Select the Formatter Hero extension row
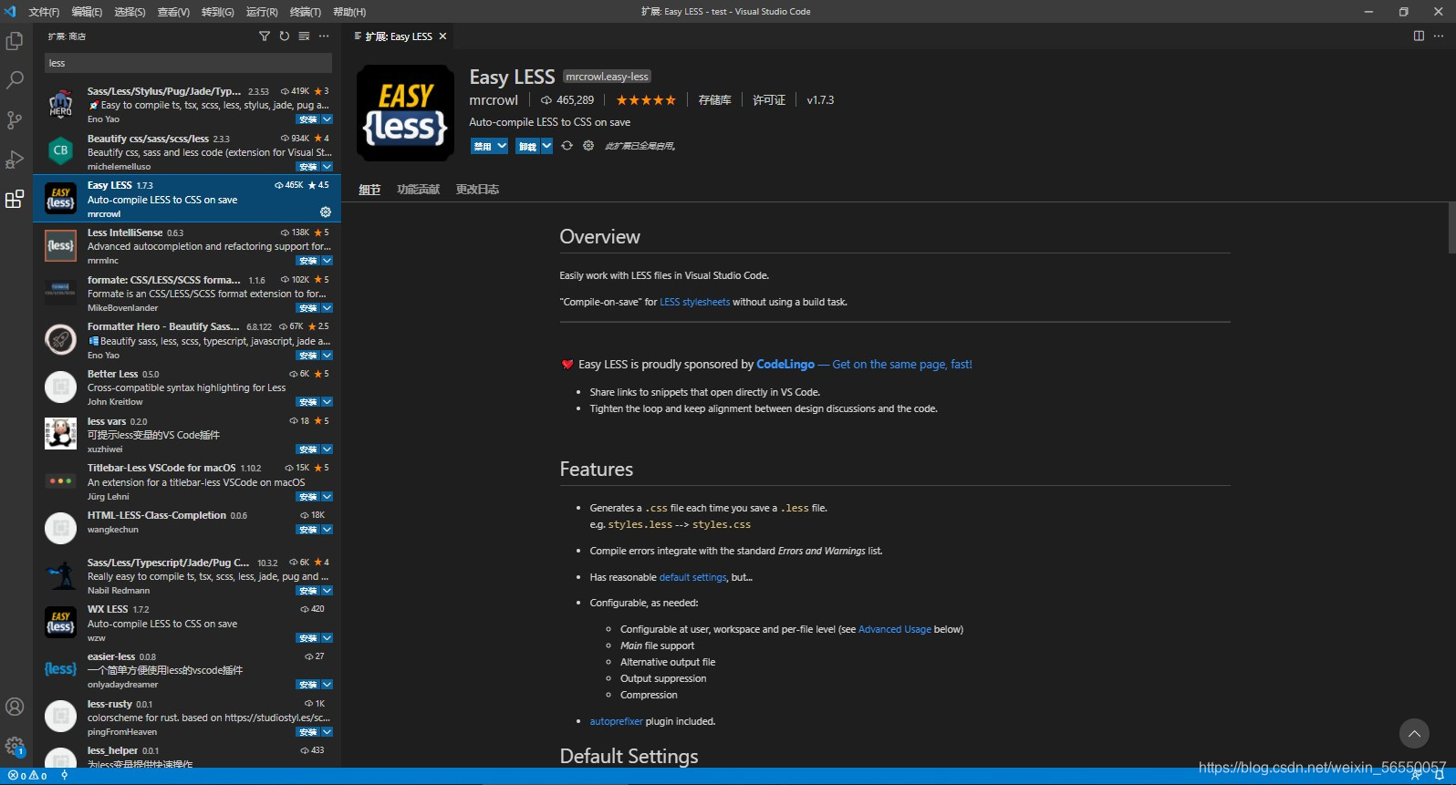Image resolution: width=1456 pixels, height=785 pixels. (187, 340)
